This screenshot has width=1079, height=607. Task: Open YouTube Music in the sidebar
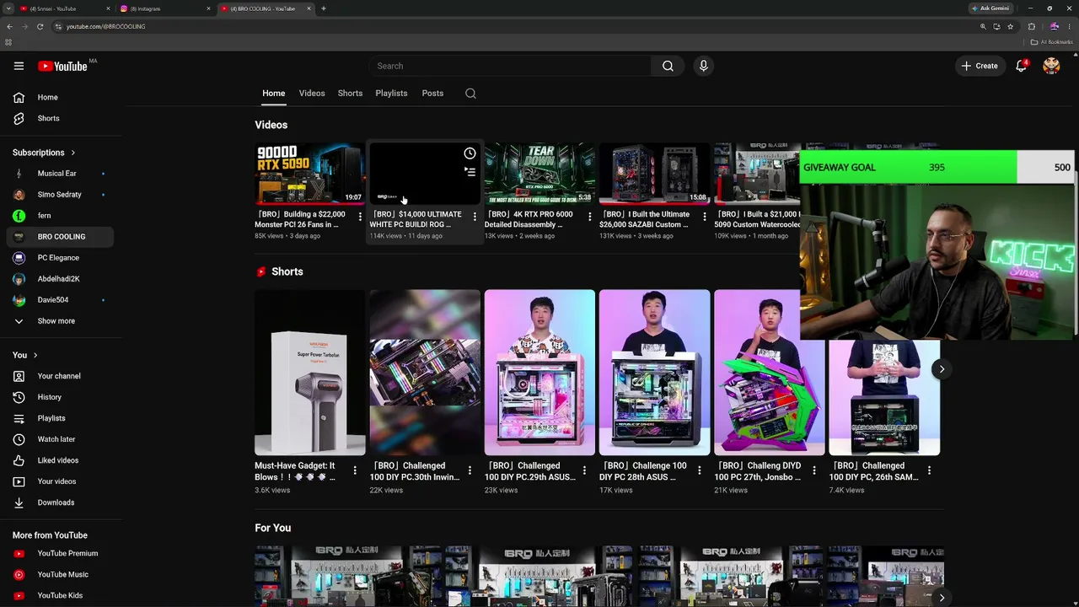(61, 574)
